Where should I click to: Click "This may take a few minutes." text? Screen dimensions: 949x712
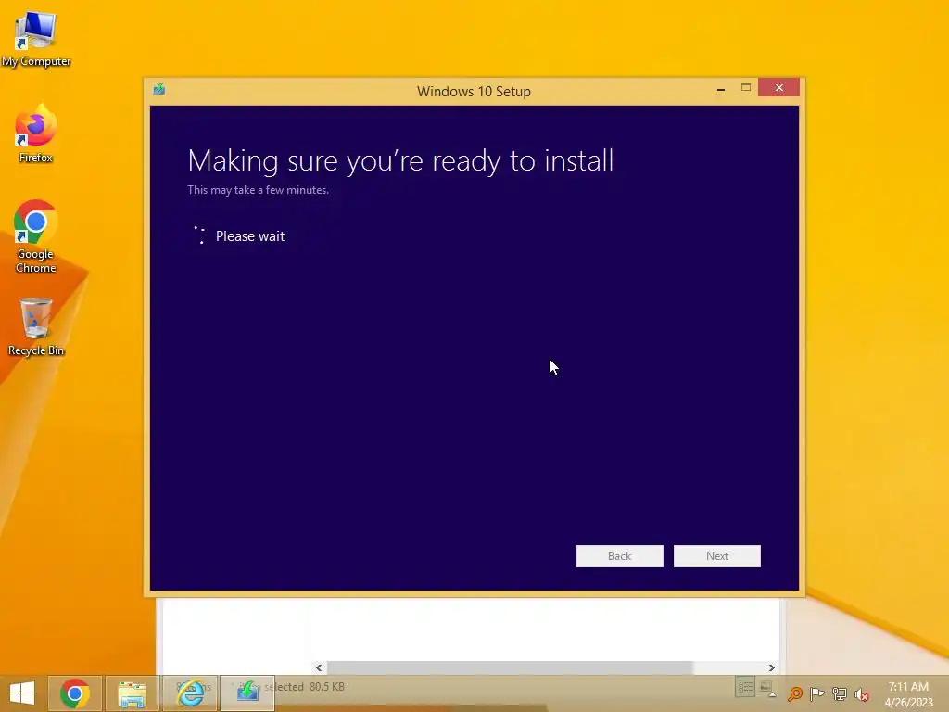pyautogui.click(x=258, y=190)
